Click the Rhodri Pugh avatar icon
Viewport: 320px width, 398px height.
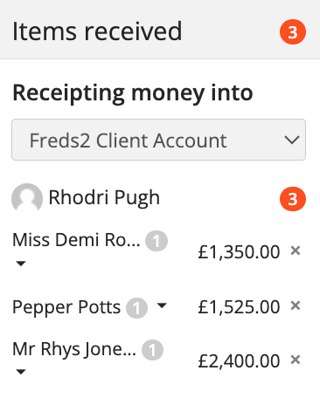tap(27, 198)
